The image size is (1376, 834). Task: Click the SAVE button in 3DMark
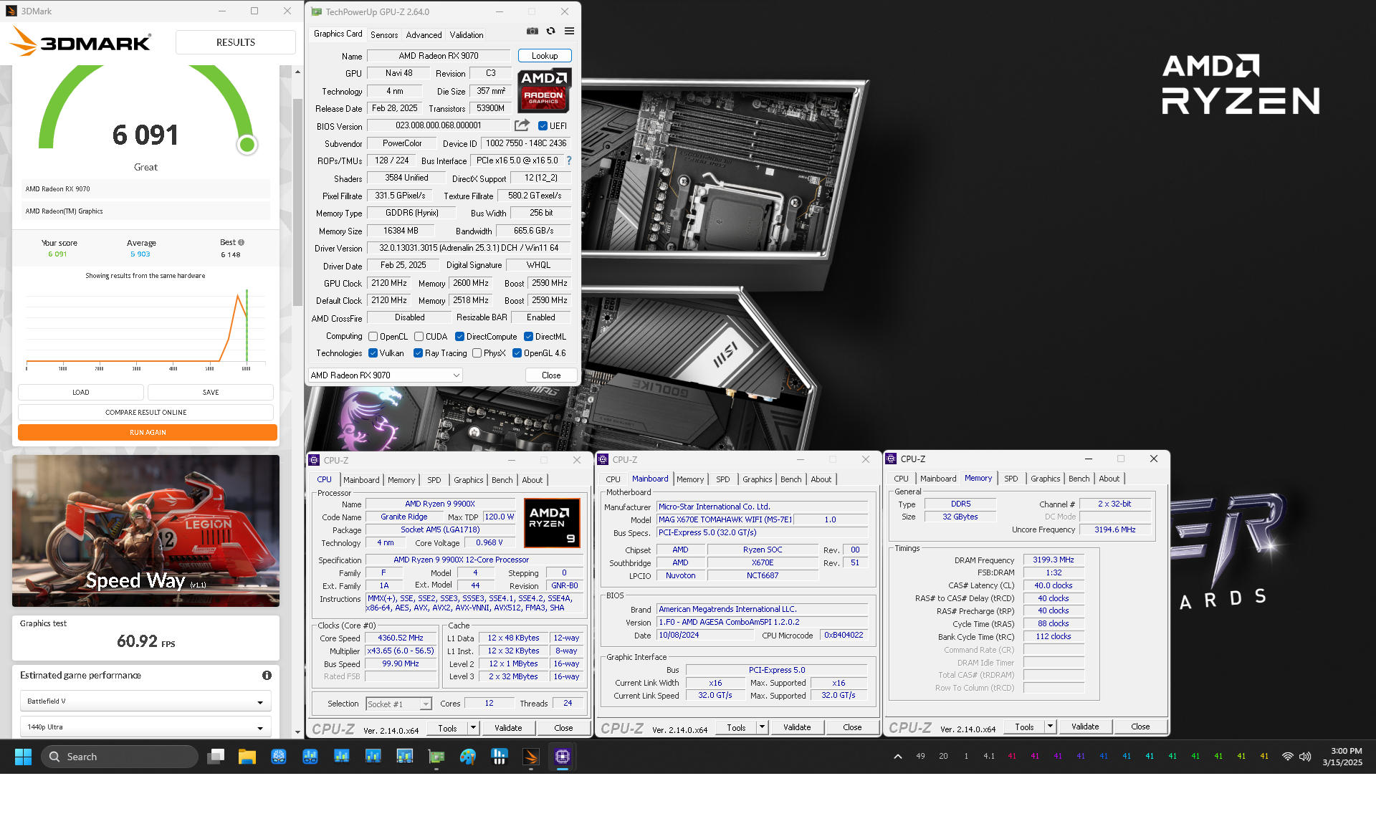(211, 393)
